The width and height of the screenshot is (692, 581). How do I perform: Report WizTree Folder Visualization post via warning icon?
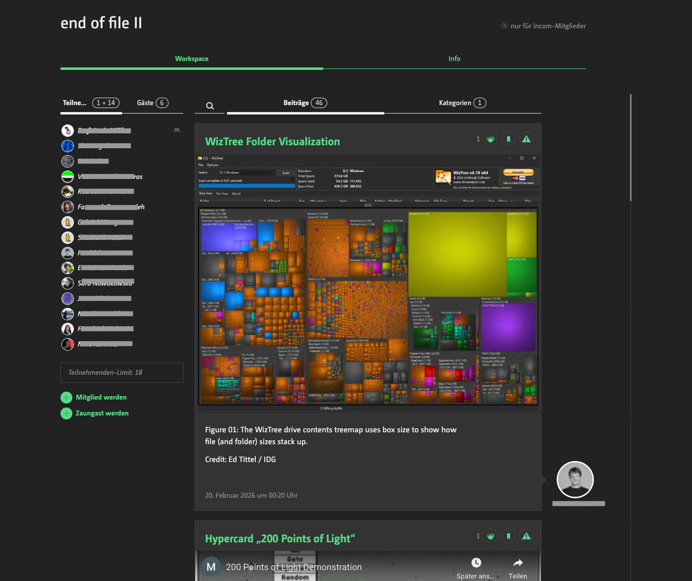click(x=526, y=139)
